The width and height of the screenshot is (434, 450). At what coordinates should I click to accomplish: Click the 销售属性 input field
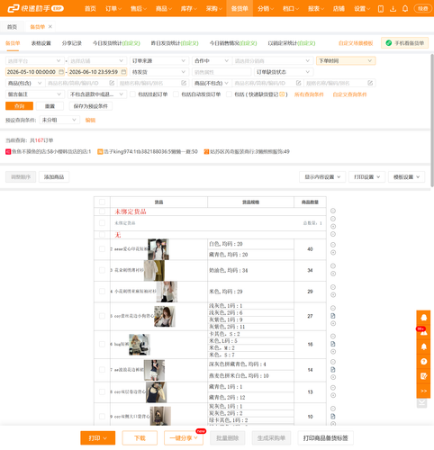click(x=222, y=72)
